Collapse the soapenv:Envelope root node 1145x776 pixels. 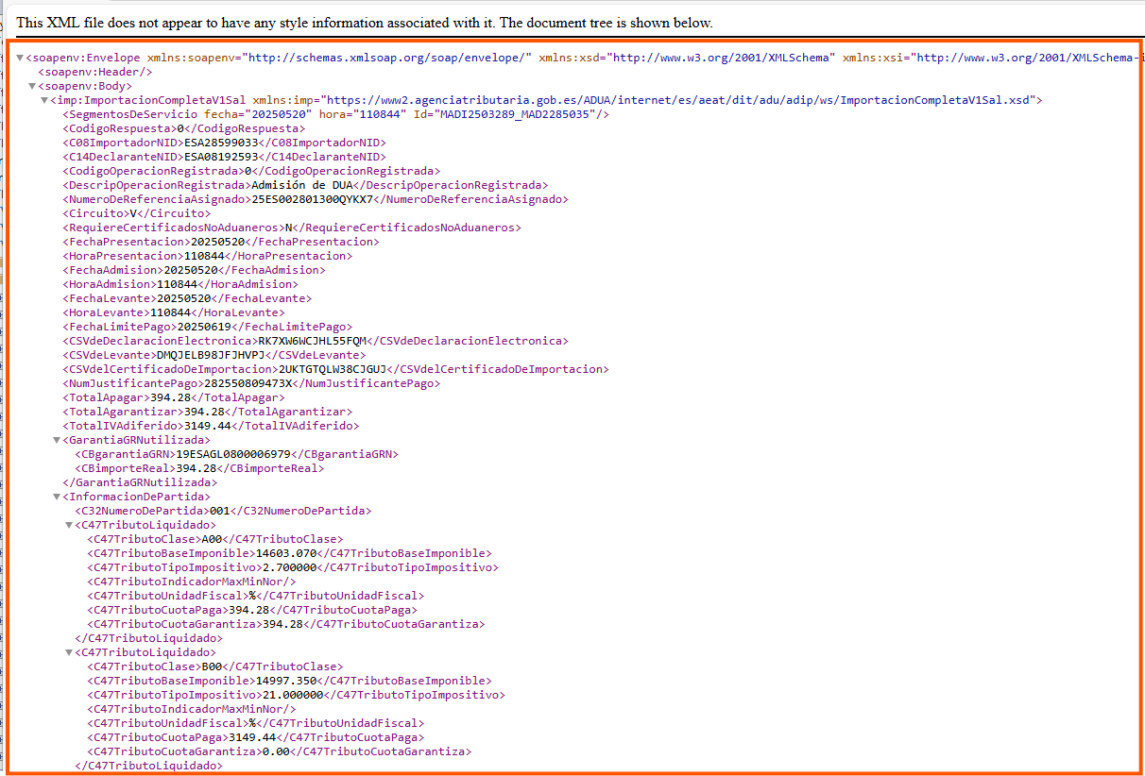click(20, 58)
